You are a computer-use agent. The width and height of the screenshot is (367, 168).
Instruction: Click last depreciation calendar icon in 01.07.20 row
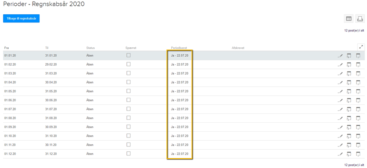tap(358, 109)
